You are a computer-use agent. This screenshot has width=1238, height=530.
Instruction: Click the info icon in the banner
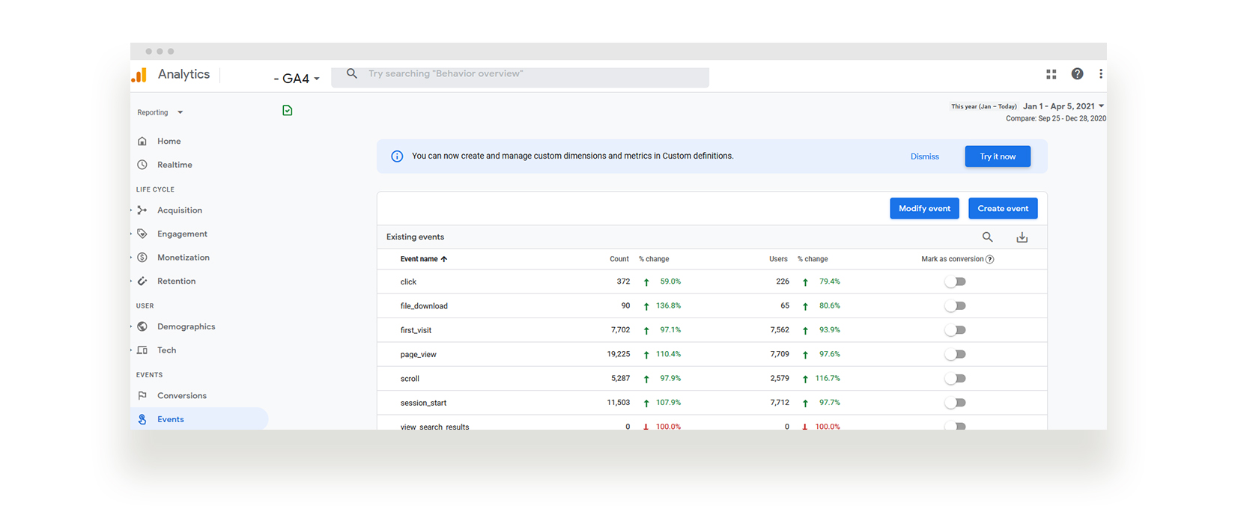point(397,156)
